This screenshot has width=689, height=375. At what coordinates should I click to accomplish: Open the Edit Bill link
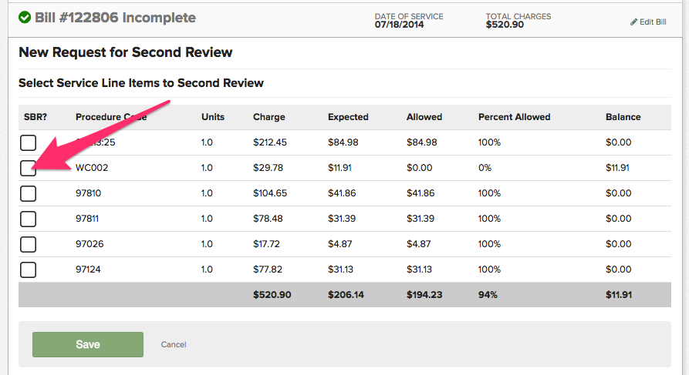652,22
